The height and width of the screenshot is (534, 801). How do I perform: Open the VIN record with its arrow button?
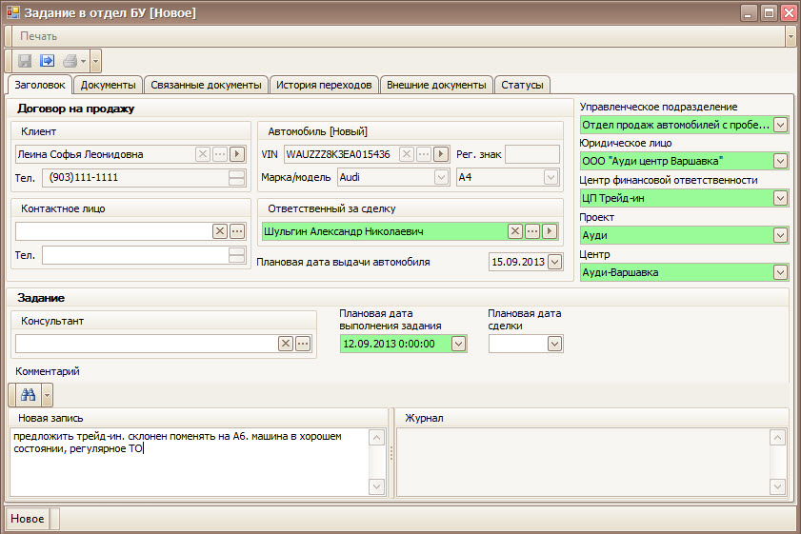pos(441,154)
